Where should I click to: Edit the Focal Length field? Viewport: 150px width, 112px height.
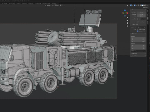(x=141, y=12)
